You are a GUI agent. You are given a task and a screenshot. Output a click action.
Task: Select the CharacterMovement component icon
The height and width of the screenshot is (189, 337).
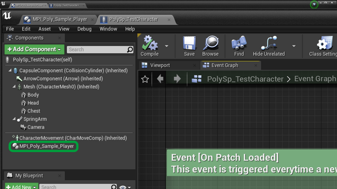16,138
